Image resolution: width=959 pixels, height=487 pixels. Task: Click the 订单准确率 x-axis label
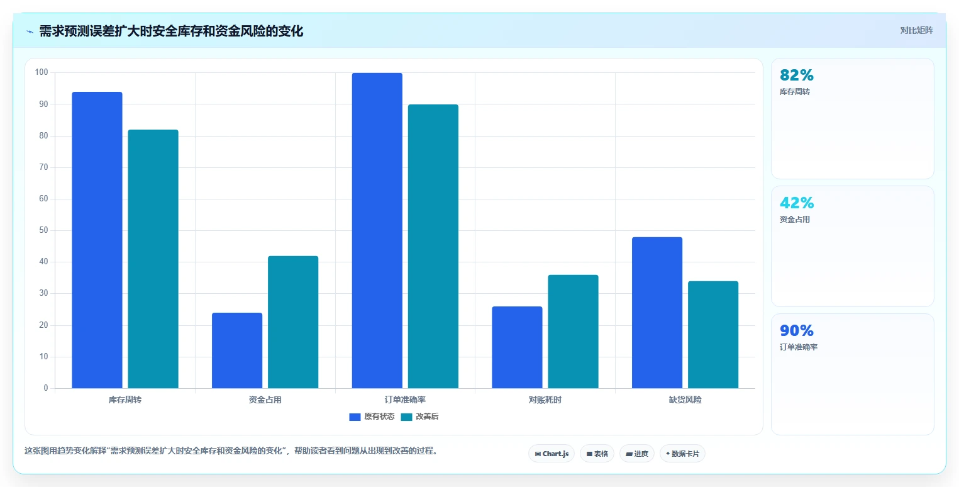point(405,400)
